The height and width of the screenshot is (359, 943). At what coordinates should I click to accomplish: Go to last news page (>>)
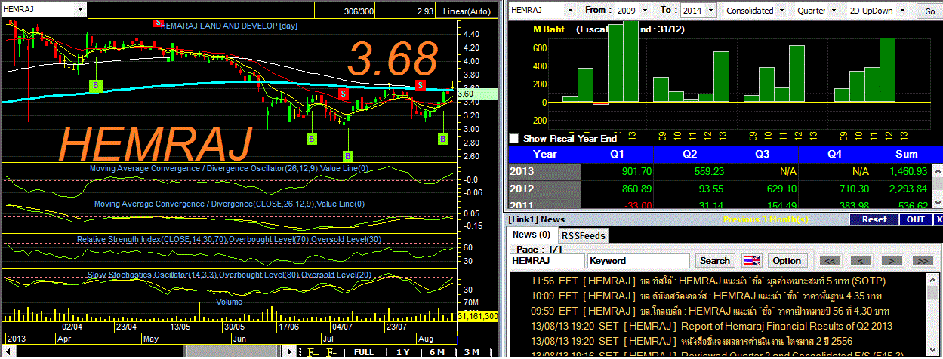[x=922, y=260]
